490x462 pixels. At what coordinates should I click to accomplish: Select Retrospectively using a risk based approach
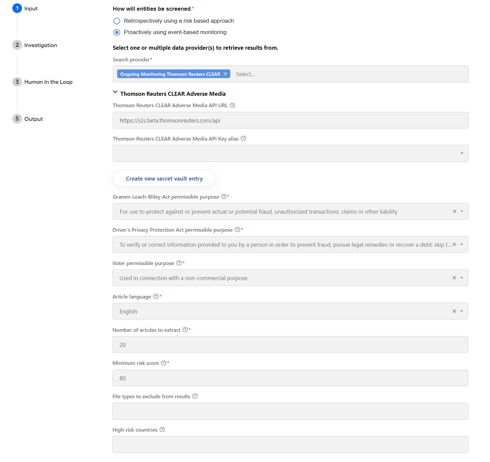pyautogui.click(x=117, y=21)
